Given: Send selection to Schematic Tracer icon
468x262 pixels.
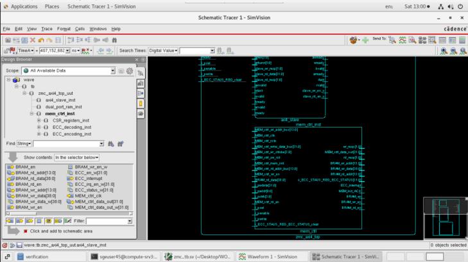Looking at the screenshot, I should point(422,40).
